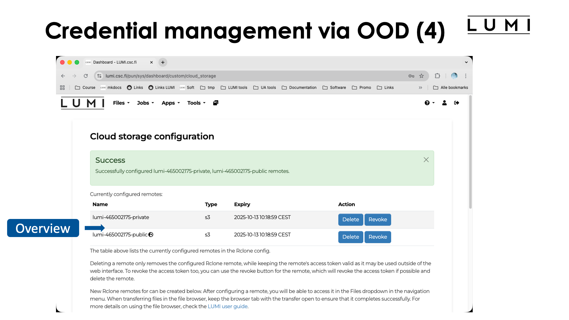Follow the LUMI user guide link

[x=228, y=306]
